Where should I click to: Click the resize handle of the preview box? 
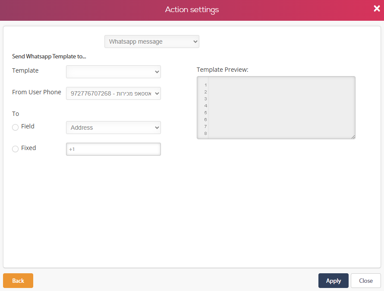[x=353, y=136]
